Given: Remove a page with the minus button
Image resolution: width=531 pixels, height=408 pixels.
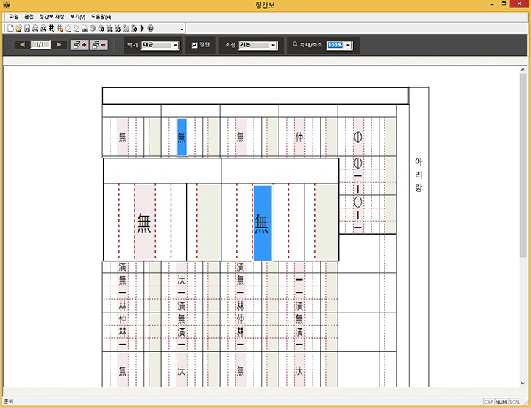Looking at the screenshot, I should tap(99, 45).
